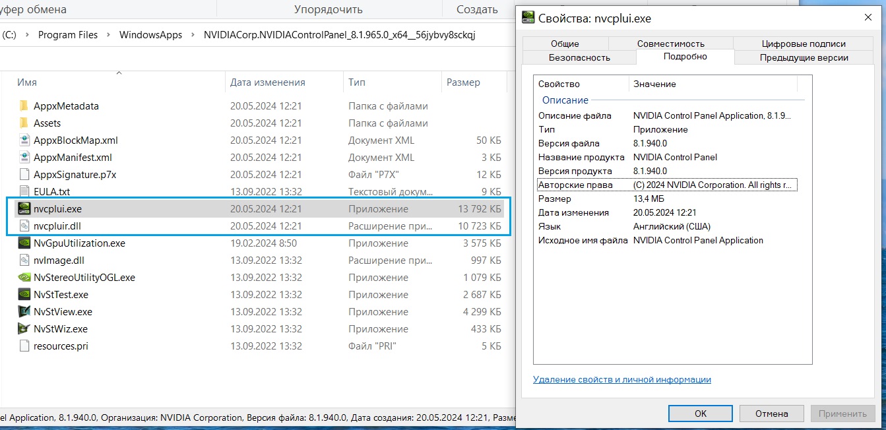Click the NVIDIA icon in Properties title bar

coord(528,18)
